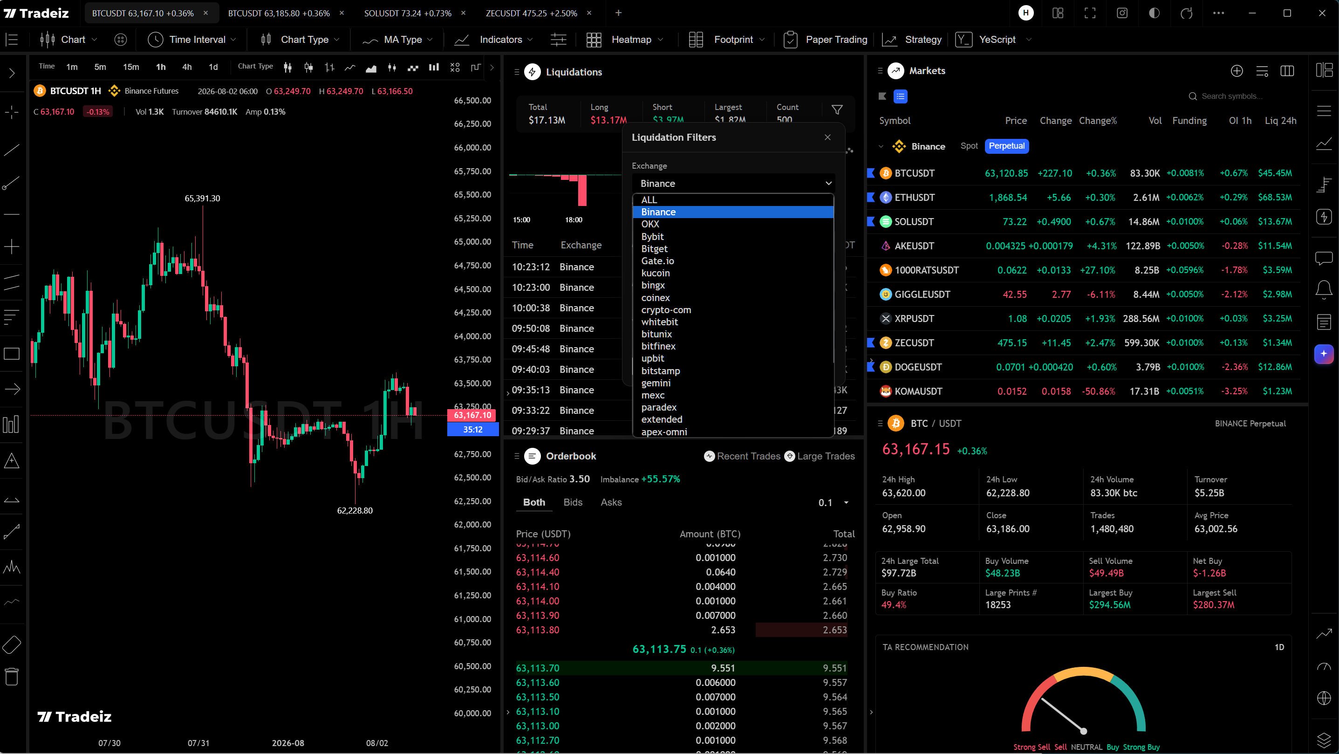Toggle Large Trades in Orderbook panel

coord(819,456)
